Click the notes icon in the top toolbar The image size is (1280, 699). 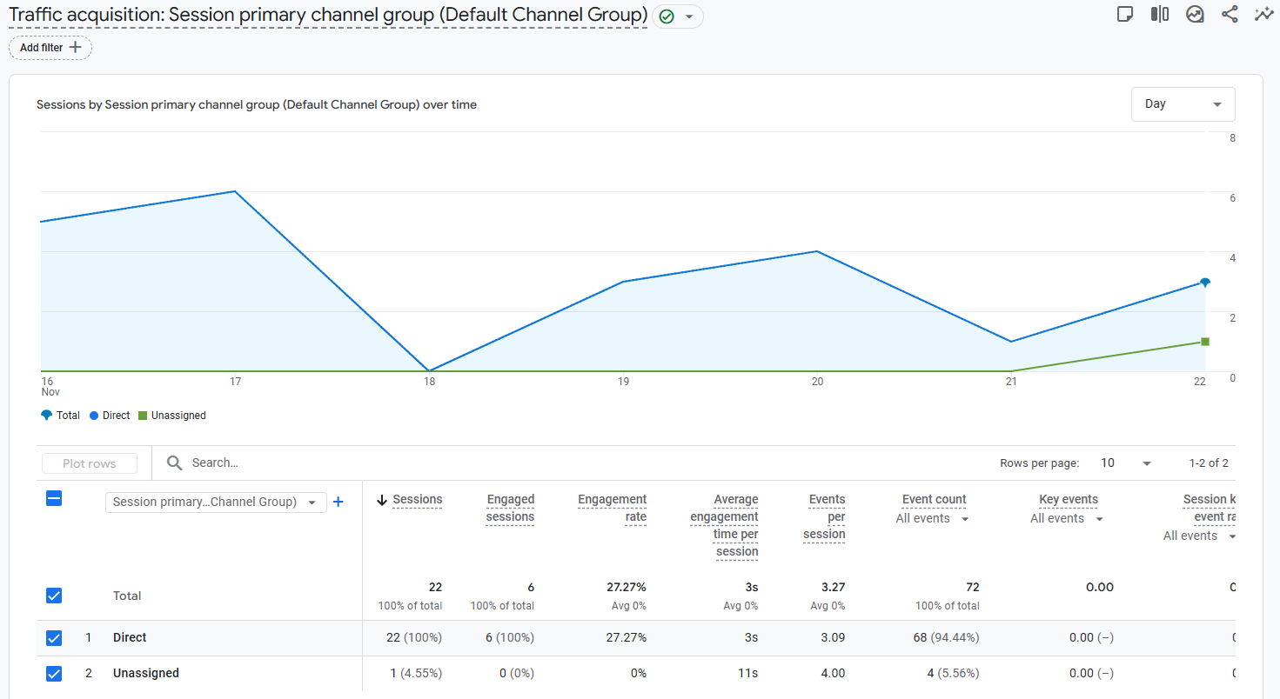point(1125,14)
